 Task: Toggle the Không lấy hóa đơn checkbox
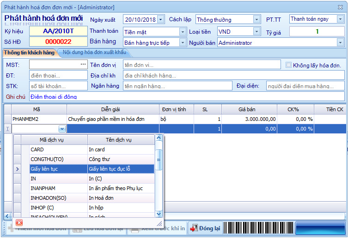288,65
